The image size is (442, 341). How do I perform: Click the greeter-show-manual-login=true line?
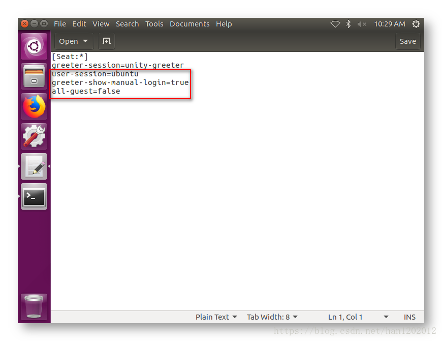tap(120, 82)
